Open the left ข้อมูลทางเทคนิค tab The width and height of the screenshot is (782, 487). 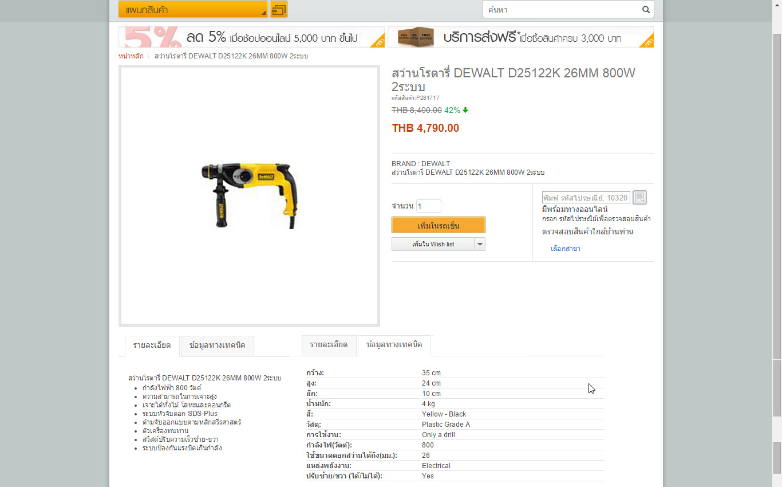[217, 345]
